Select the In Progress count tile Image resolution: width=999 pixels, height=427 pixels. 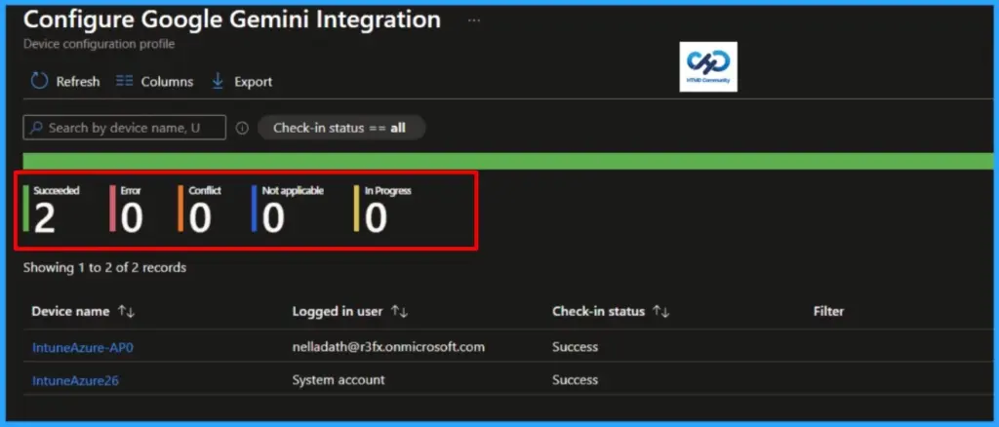tap(382, 209)
